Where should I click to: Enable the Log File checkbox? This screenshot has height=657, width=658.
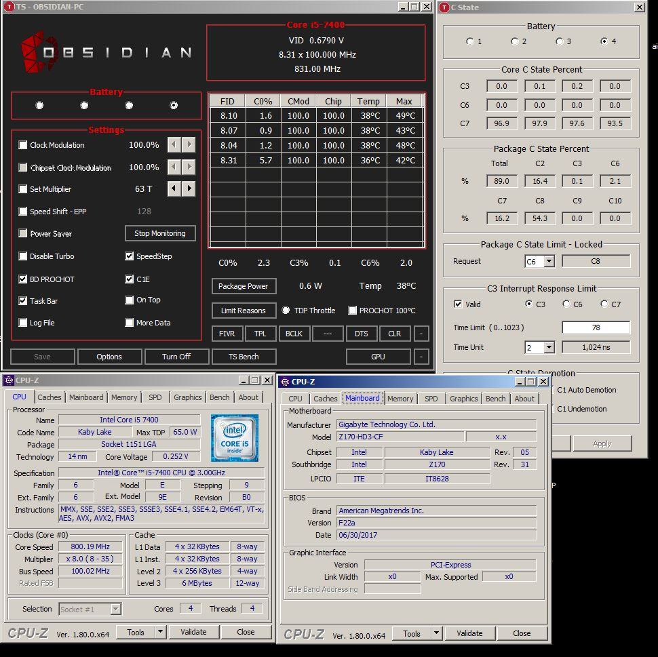pyautogui.click(x=23, y=323)
